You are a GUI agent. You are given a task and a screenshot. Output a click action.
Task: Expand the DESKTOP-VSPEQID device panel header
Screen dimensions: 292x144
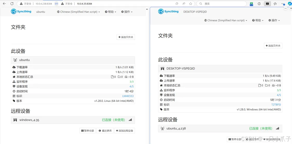click(220, 69)
